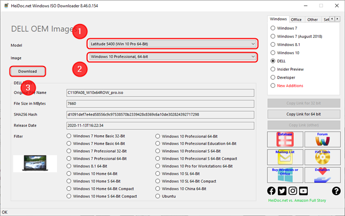Click the Release Date field
The image size is (345, 216).
coord(160,126)
